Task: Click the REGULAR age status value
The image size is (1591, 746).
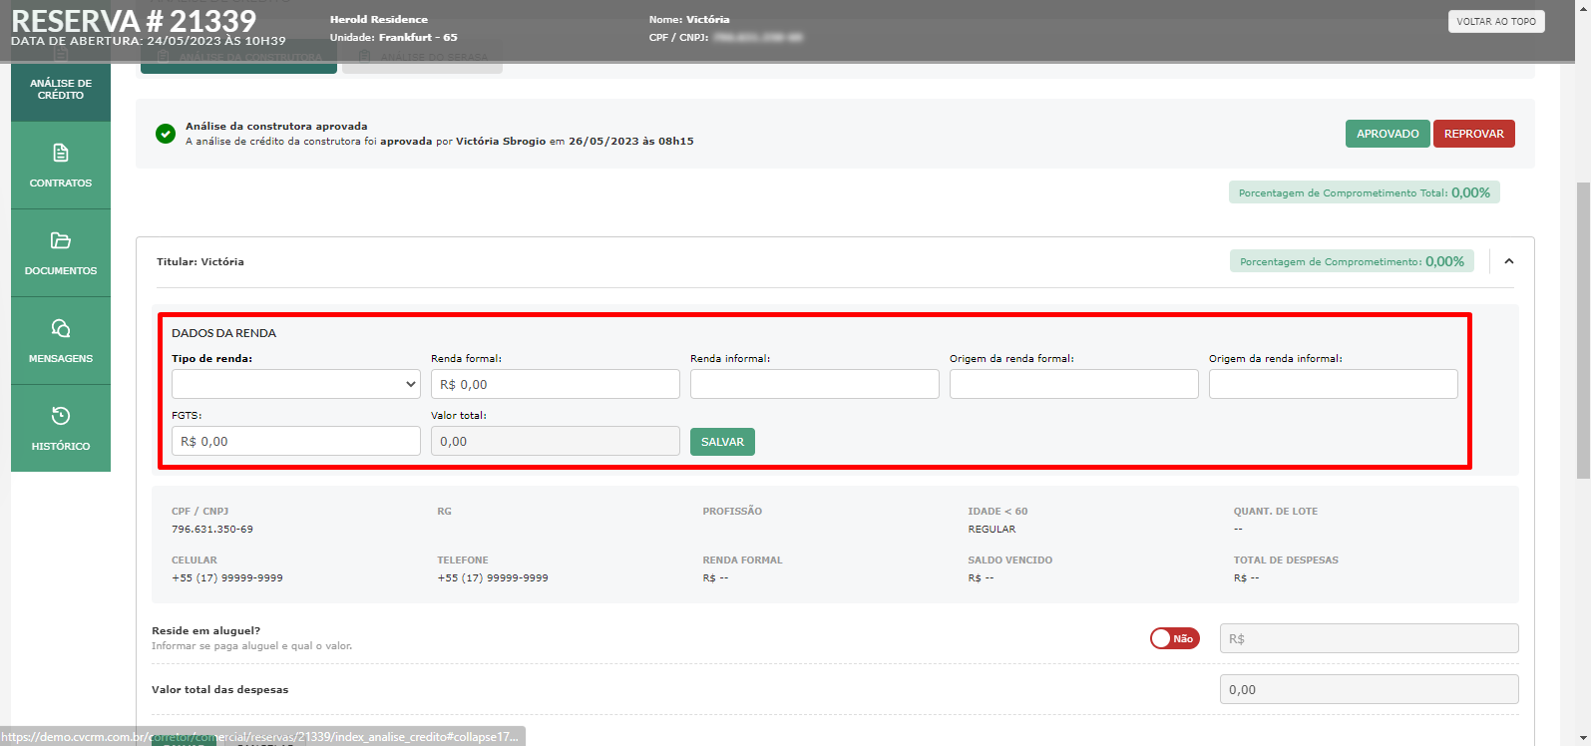Action: (x=992, y=530)
